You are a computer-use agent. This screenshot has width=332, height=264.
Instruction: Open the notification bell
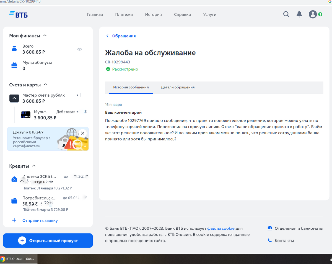(x=299, y=14)
